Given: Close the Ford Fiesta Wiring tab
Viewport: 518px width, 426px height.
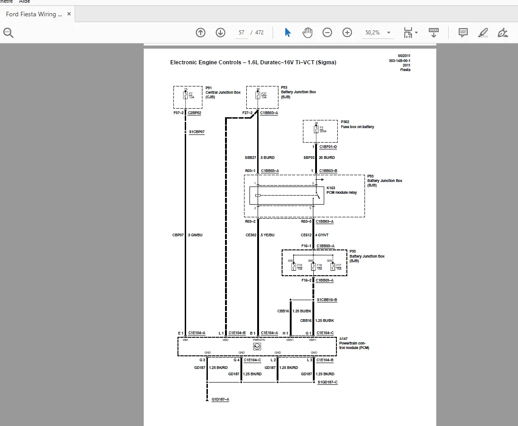Looking at the screenshot, I should click(x=69, y=14).
